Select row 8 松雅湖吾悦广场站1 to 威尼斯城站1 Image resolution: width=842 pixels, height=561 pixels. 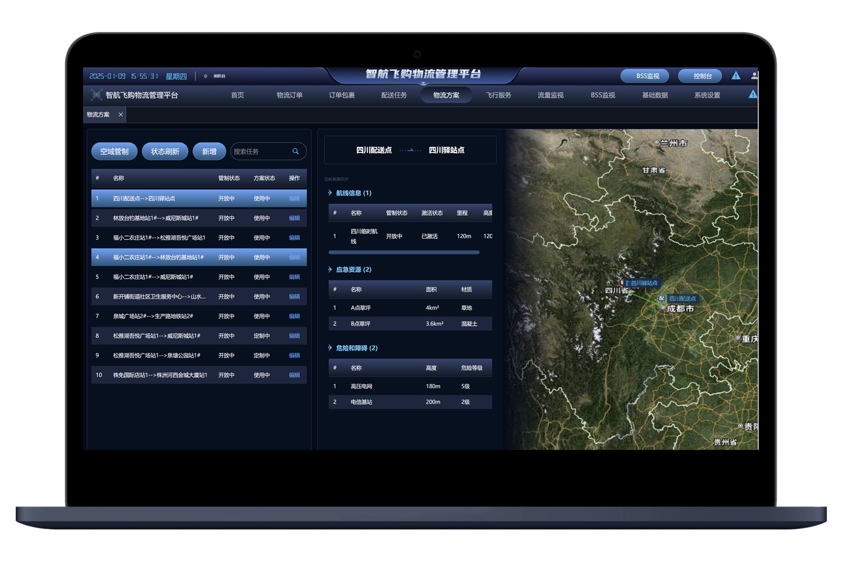tap(157, 336)
